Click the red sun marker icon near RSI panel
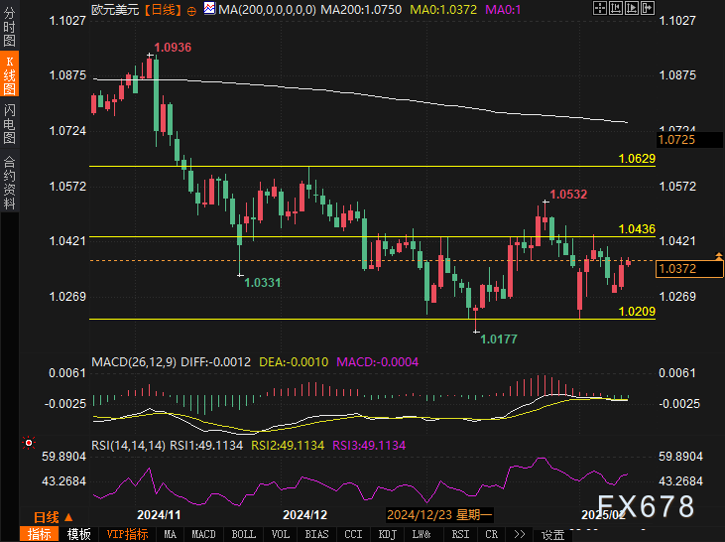This screenshot has height=542, width=725. click(29, 443)
